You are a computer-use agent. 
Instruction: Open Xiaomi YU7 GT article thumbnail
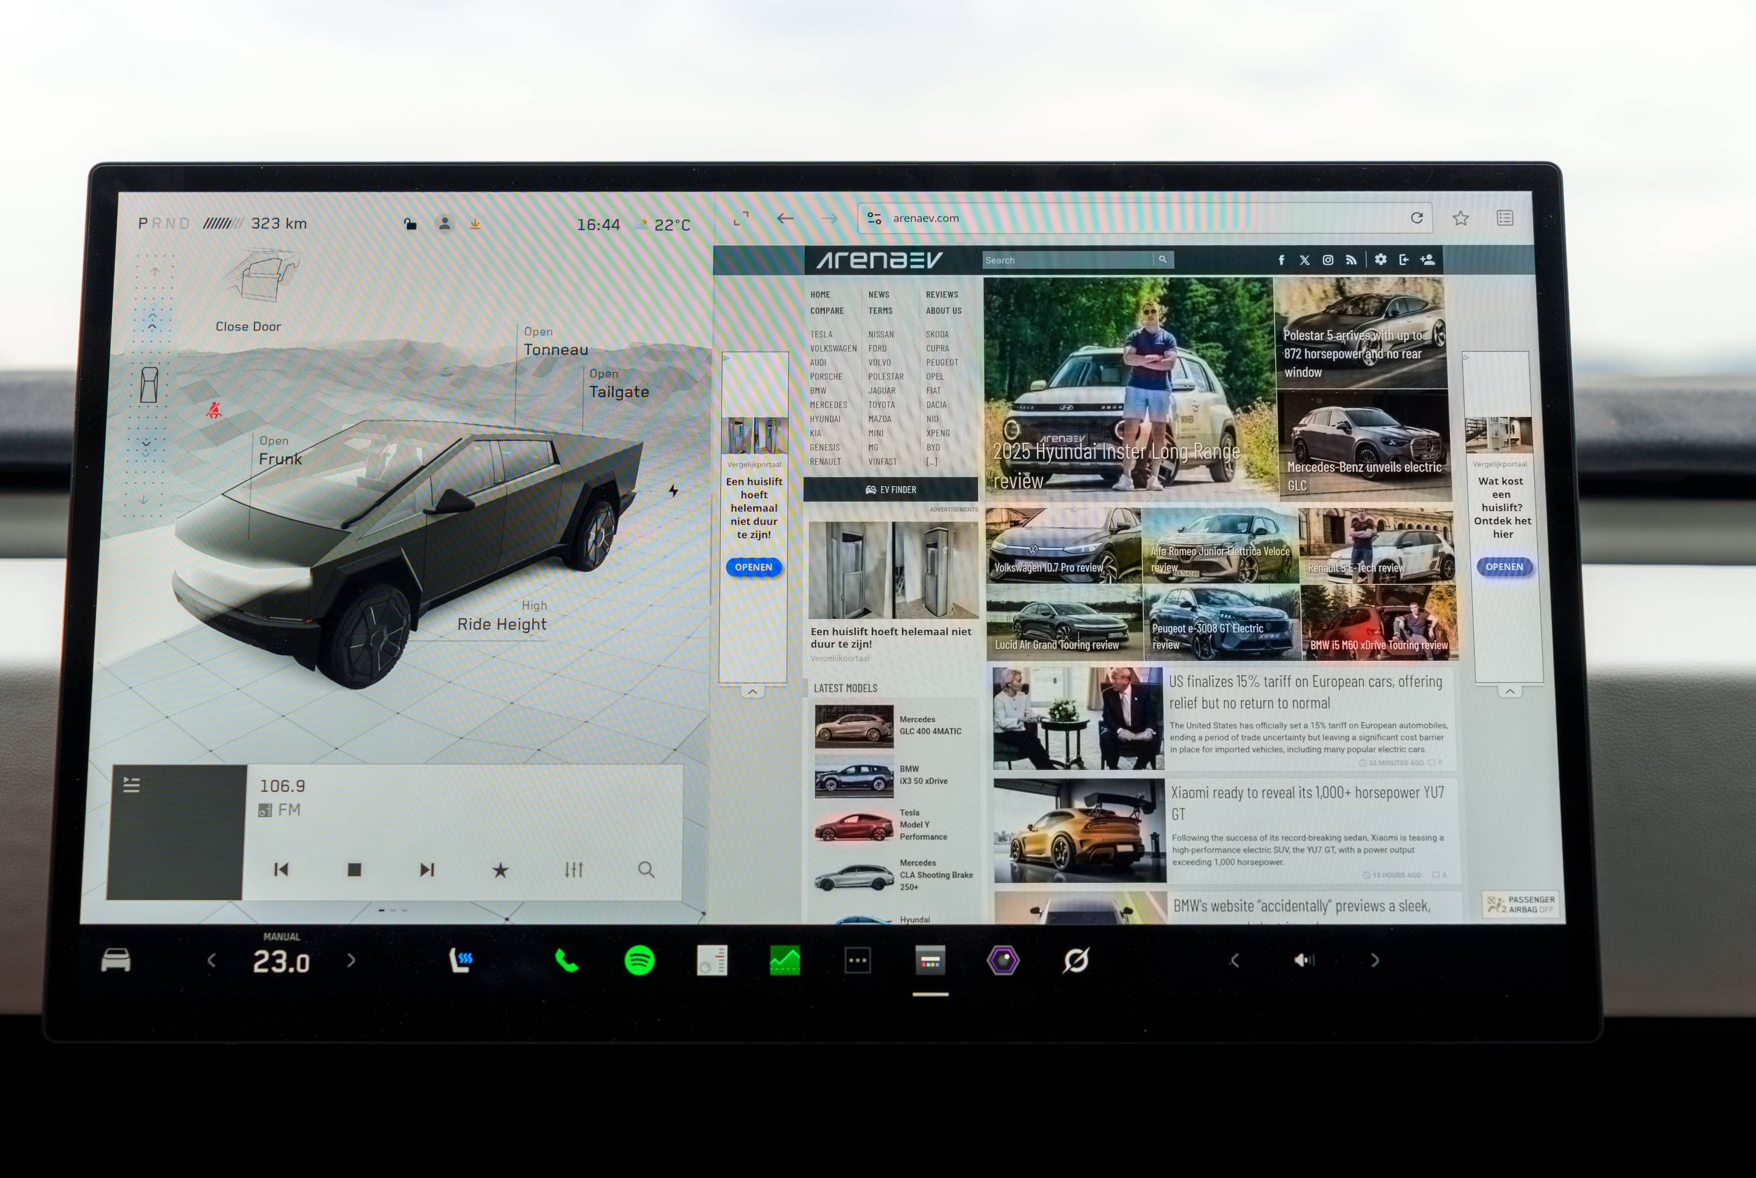point(1079,830)
